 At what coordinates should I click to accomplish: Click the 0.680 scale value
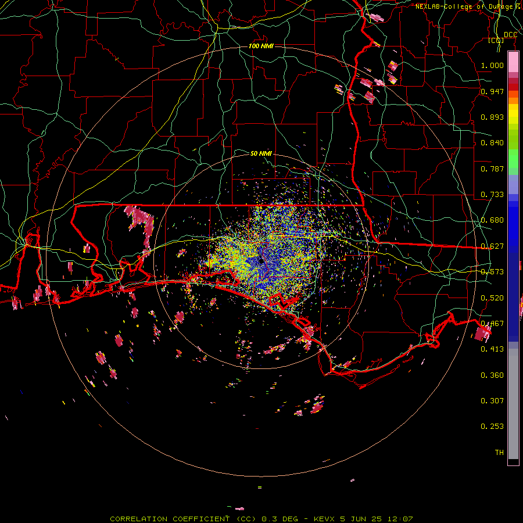click(492, 220)
